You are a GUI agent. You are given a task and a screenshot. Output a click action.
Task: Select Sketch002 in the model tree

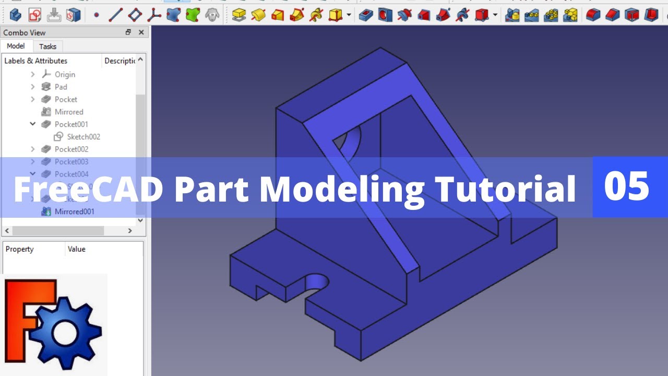click(x=83, y=137)
